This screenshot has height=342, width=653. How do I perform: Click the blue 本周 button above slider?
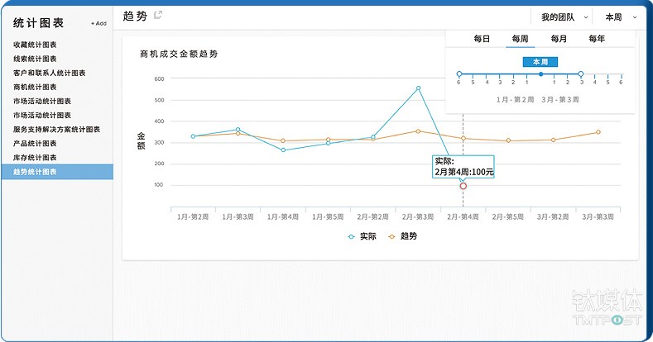[x=540, y=61]
